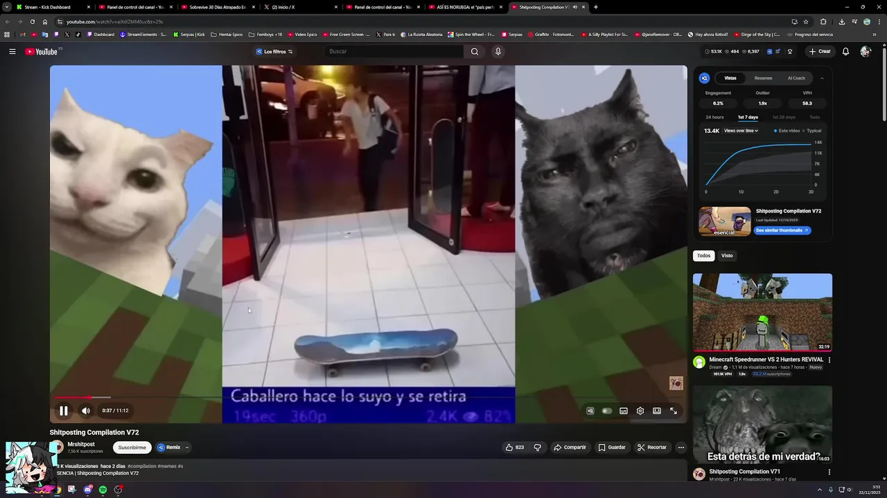The width and height of the screenshot is (887, 498).
Task: Switch to Stream - Kick Dashboard tab
Action: click(52, 7)
